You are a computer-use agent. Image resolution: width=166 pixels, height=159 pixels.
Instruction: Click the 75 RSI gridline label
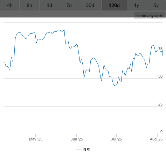click(x=160, y=49)
